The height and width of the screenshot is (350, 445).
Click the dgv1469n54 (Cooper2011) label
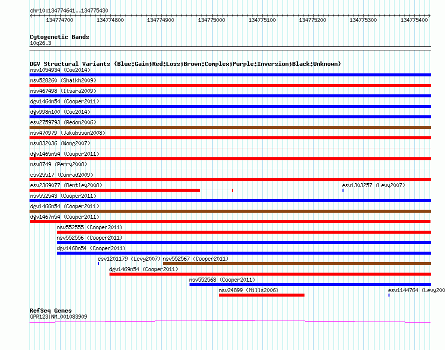click(143, 269)
